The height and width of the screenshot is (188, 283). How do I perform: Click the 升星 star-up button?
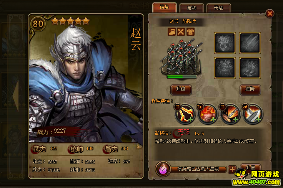point(251,168)
